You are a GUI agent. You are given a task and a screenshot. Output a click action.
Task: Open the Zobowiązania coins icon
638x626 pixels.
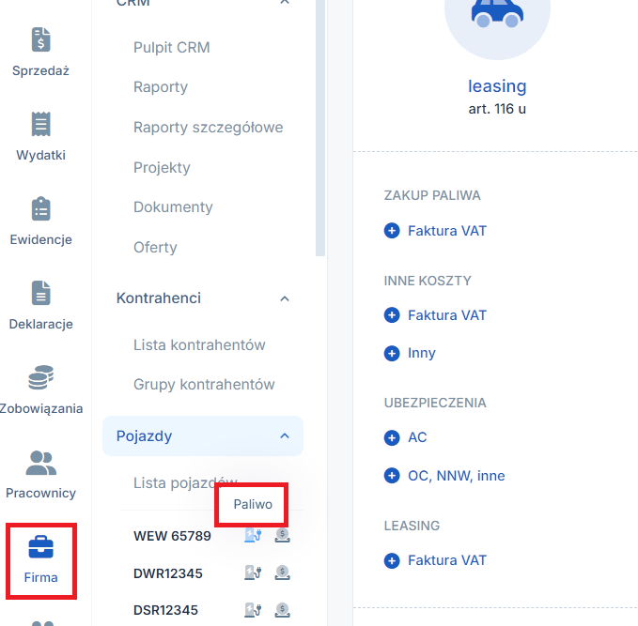click(40, 377)
